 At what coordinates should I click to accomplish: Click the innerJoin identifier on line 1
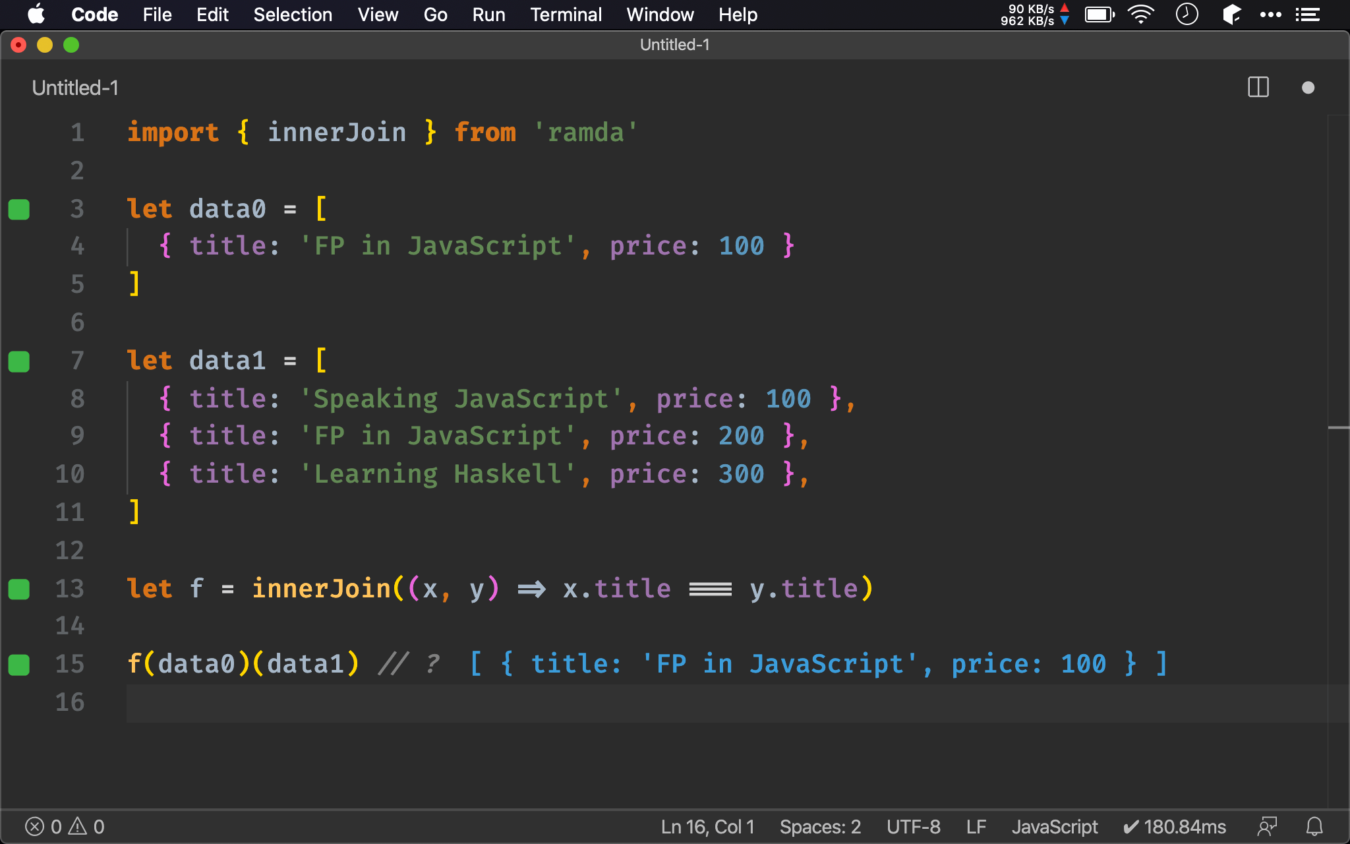click(337, 133)
